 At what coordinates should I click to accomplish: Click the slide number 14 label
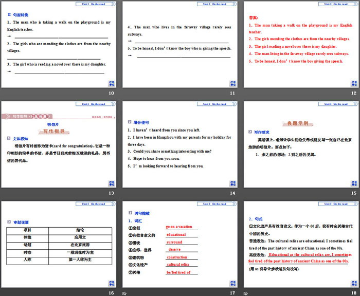pos(232,193)
